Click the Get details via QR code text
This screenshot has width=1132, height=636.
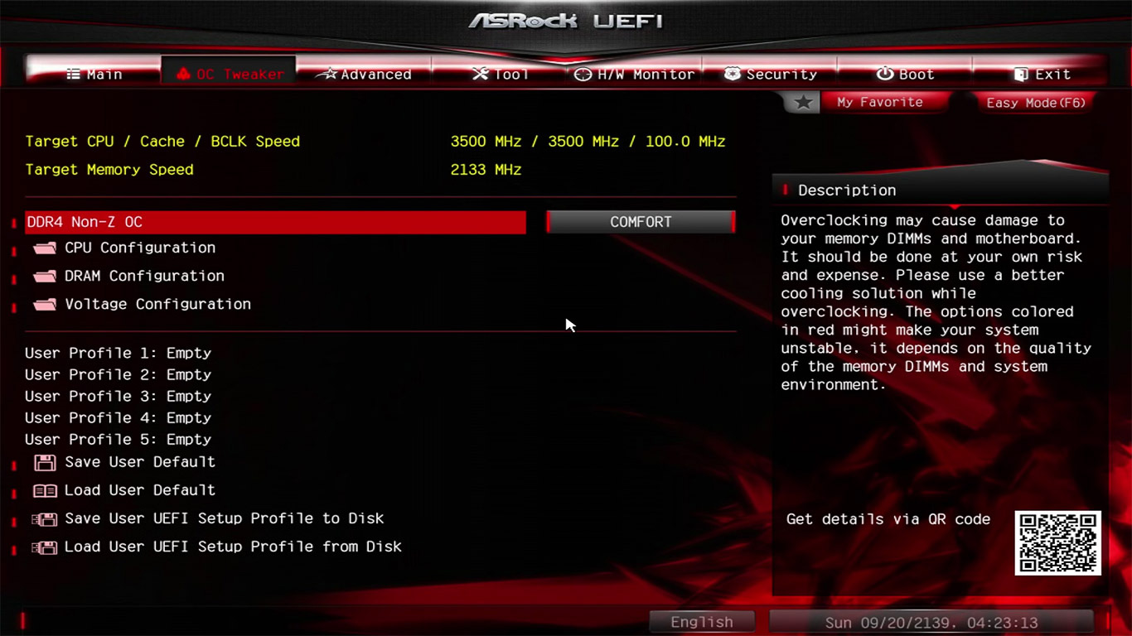click(888, 519)
